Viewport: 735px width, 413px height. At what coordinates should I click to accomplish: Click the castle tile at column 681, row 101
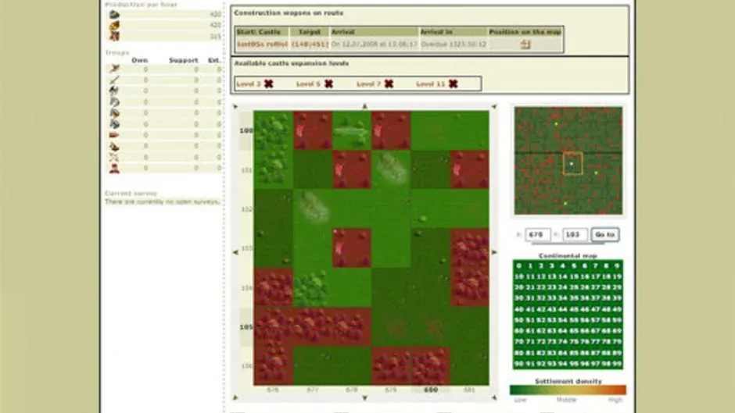point(469,170)
